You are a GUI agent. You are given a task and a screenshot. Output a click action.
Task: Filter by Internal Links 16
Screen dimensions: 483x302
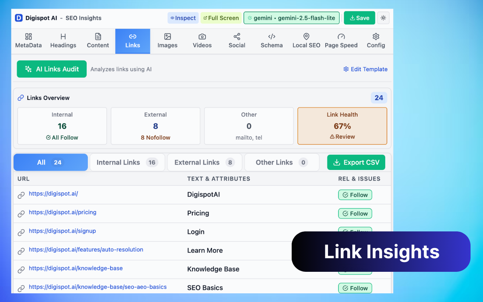[x=127, y=162]
